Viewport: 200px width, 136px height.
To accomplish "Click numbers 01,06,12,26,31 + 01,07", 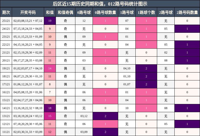I will 28,84.
